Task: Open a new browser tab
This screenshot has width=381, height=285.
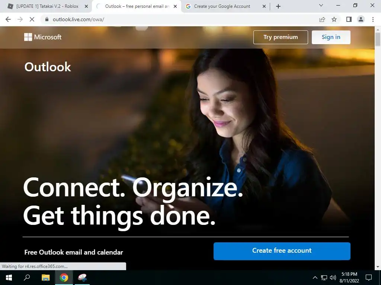Action: click(278, 7)
